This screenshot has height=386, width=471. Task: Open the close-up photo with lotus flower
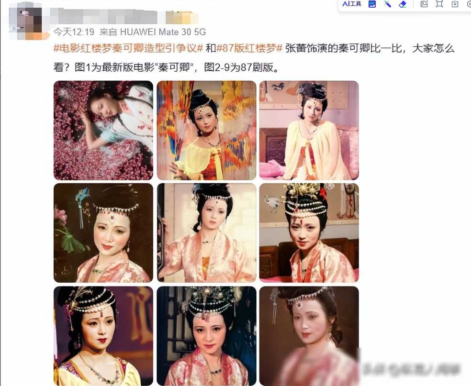click(103, 233)
